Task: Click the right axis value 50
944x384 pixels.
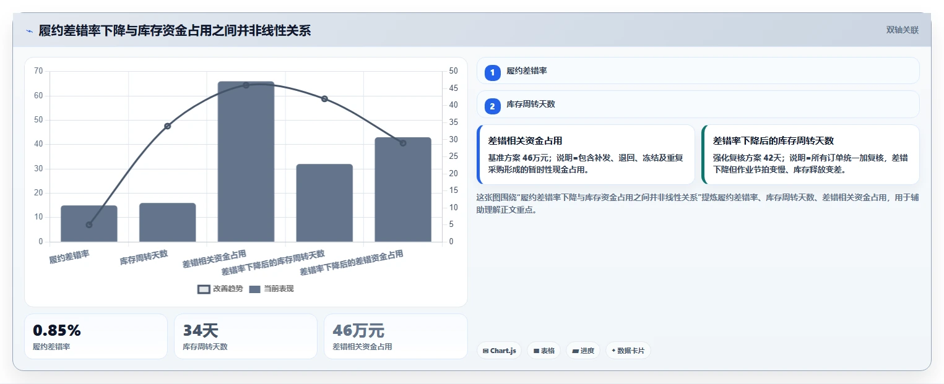Action: coord(453,71)
